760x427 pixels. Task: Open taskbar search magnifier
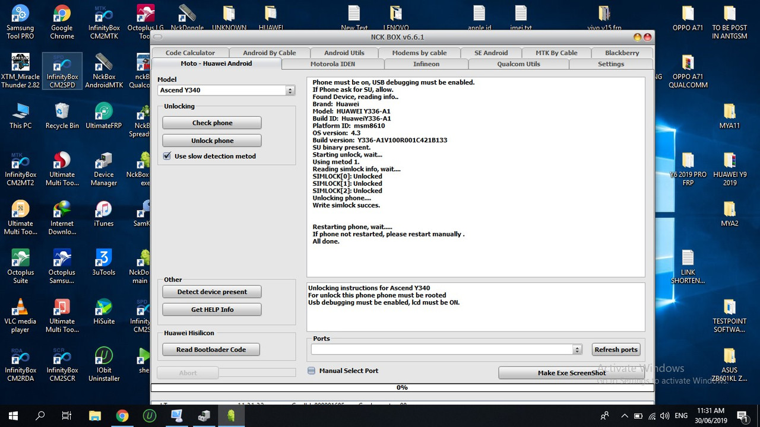(40, 415)
